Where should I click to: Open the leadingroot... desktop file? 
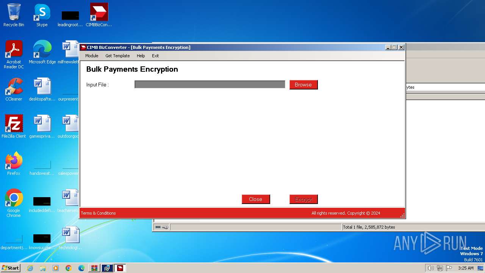(x=70, y=18)
